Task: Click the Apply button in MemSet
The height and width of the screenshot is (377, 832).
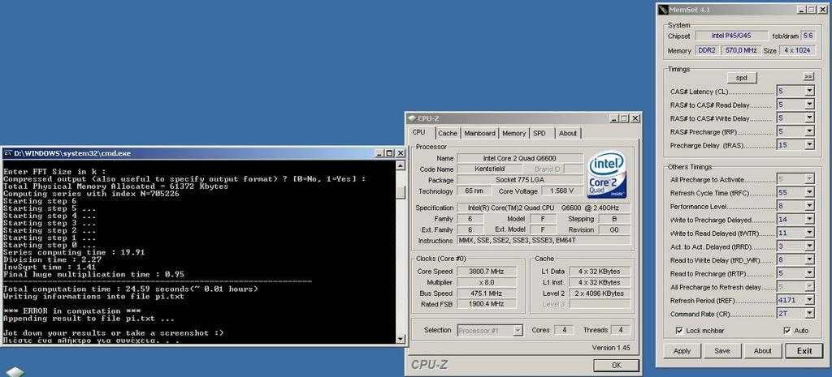Action: pyautogui.click(x=682, y=350)
